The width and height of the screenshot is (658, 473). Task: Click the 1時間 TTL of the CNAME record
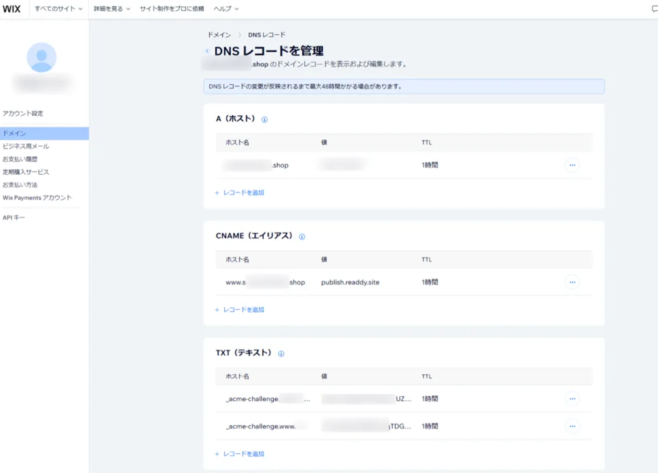(430, 282)
